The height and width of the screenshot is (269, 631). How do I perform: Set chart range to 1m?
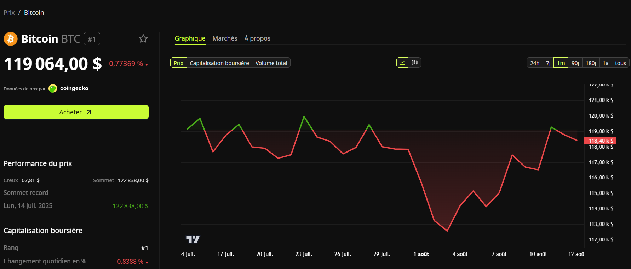coord(561,63)
